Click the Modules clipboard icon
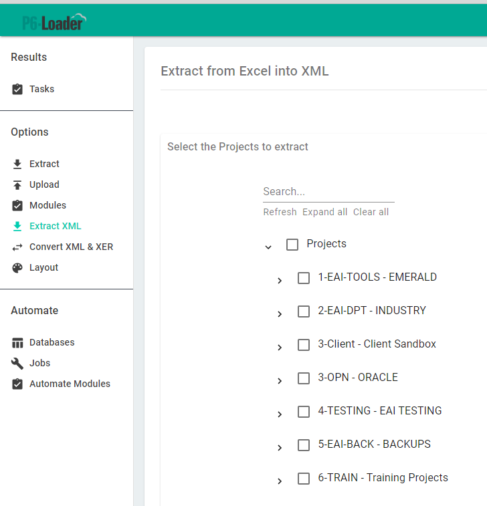Image resolution: width=487 pixels, height=506 pixels. [17, 205]
